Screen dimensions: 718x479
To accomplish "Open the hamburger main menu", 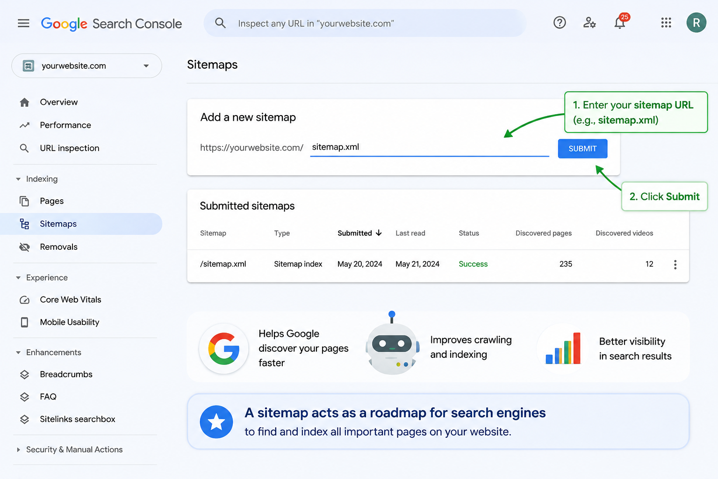I will point(23,23).
